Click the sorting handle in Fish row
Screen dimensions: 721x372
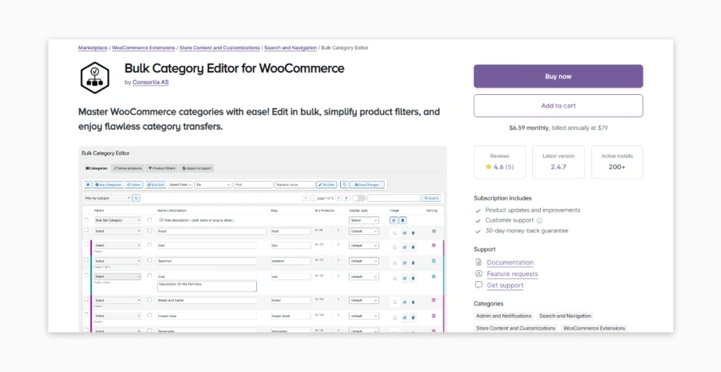434,245
